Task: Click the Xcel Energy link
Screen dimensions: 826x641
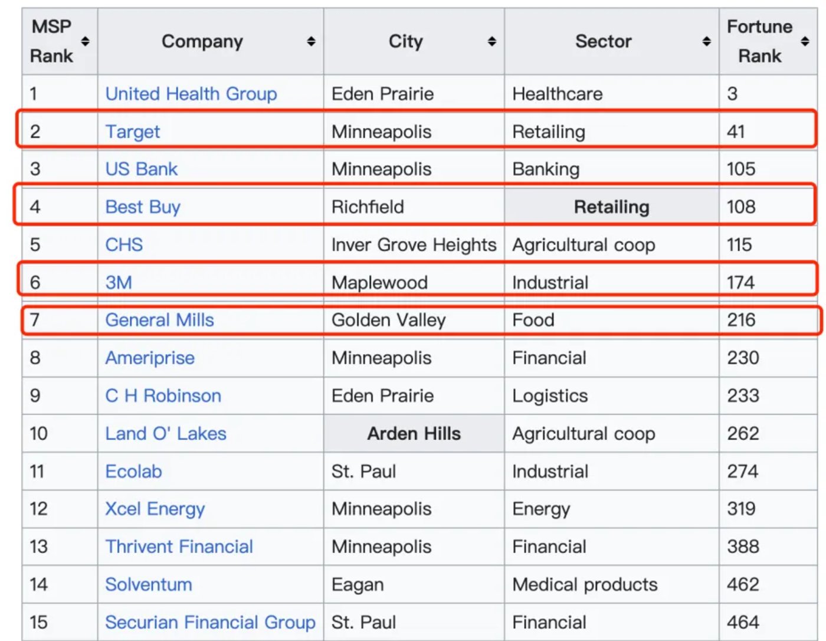Action: tap(155, 509)
